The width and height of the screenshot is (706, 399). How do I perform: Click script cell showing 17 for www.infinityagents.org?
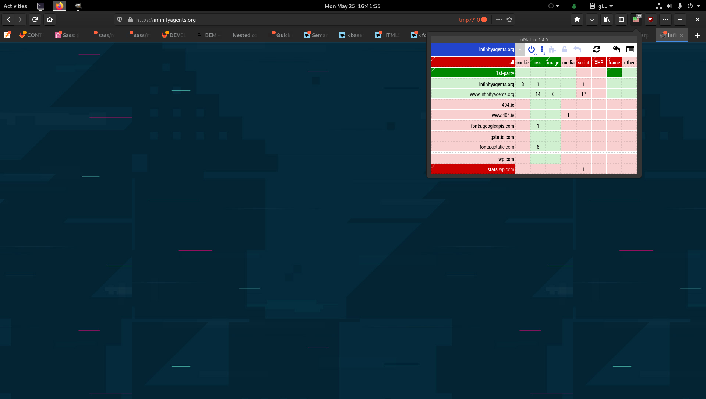(583, 94)
